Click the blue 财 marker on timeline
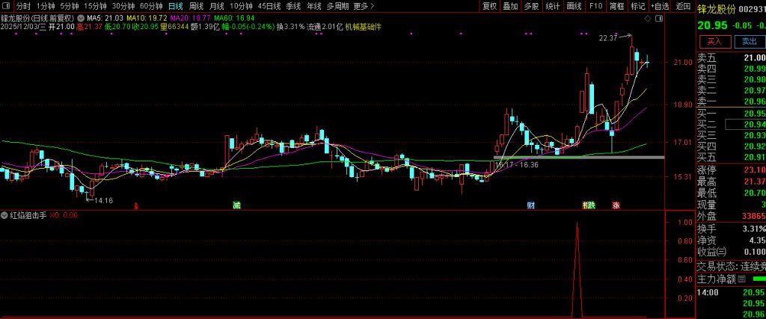 point(531,206)
